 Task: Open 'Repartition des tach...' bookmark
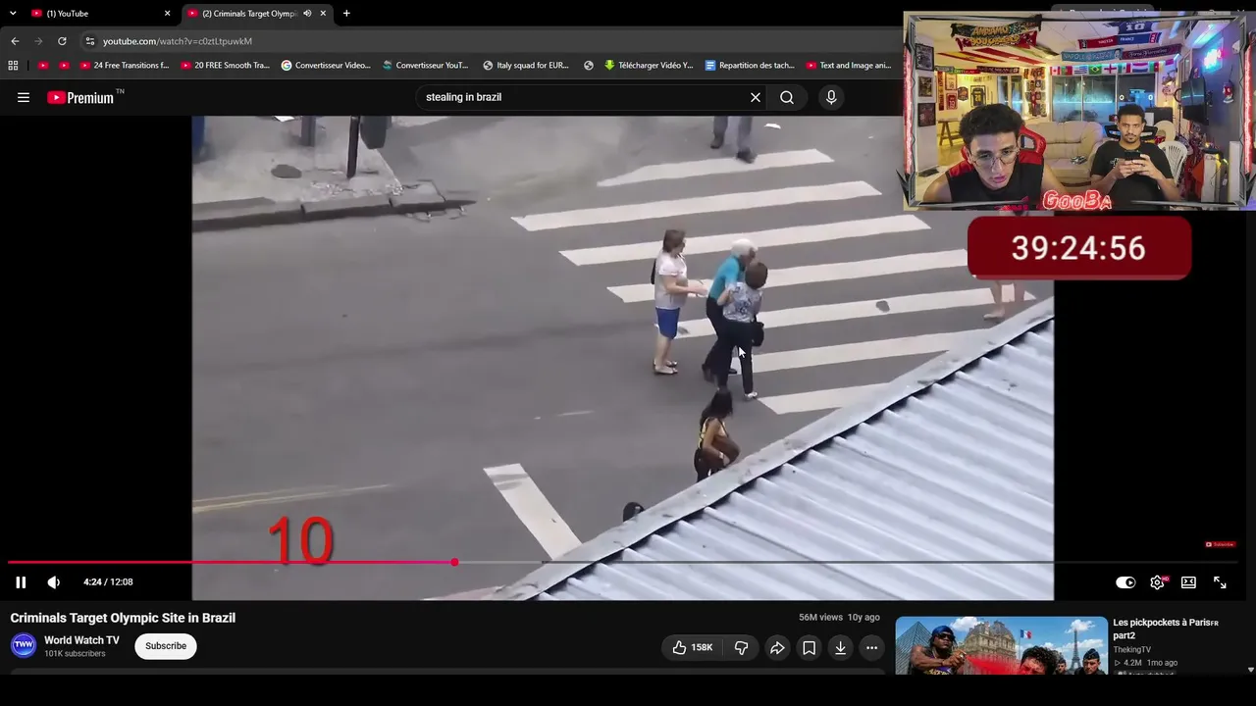(x=750, y=66)
